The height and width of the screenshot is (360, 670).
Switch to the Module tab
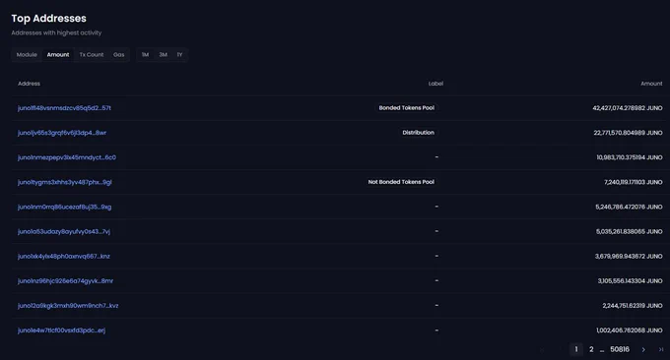click(27, 55)
